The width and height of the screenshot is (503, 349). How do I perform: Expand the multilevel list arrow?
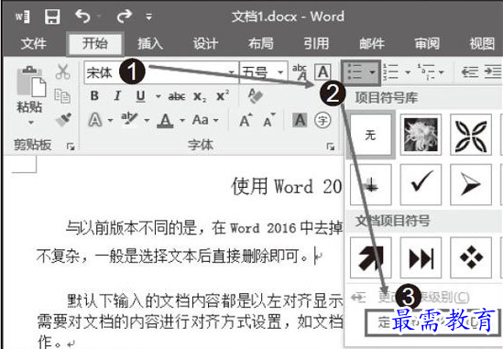(442, 72)
